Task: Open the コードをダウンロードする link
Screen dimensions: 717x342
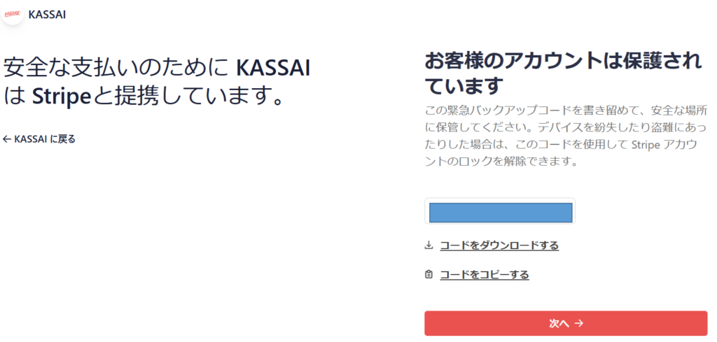Action: tap(499, 245)
